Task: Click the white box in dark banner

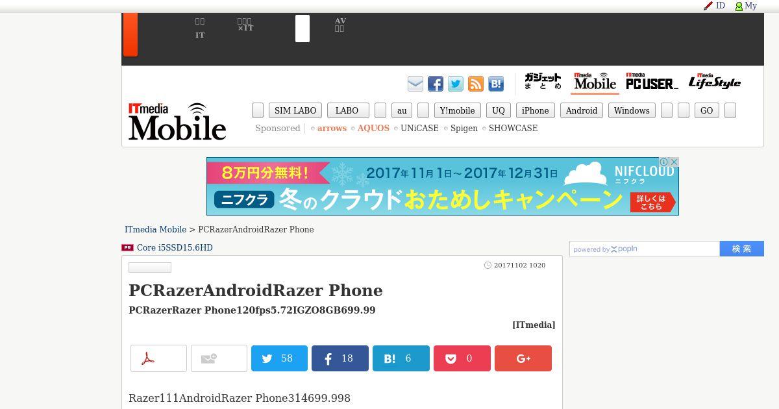Action: click(303, 29)
